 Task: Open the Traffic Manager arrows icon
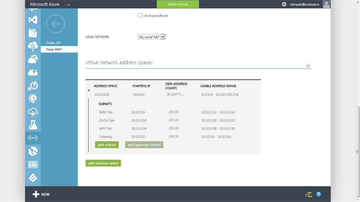[33, 151]
